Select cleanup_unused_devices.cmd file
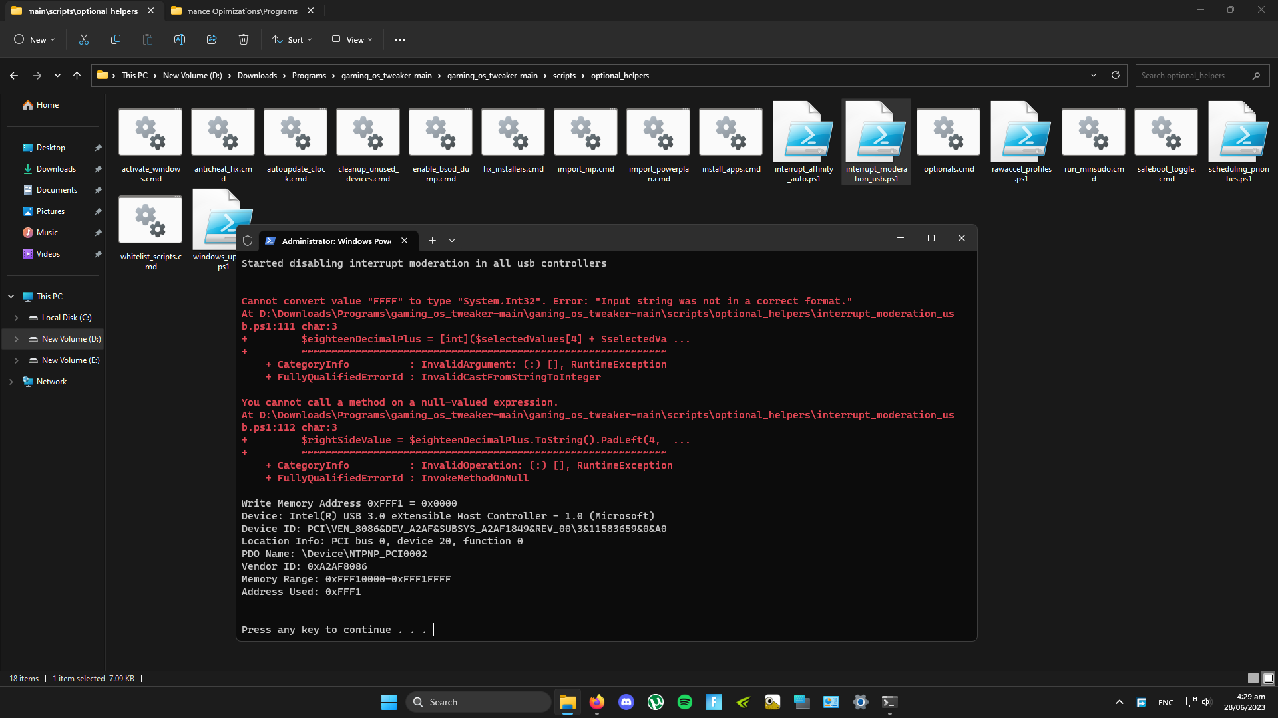The height and width of the screenshot is (718, 1278). point(368,142)
